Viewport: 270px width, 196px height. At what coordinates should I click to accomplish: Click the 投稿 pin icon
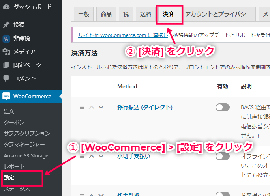tap(6, 25)
